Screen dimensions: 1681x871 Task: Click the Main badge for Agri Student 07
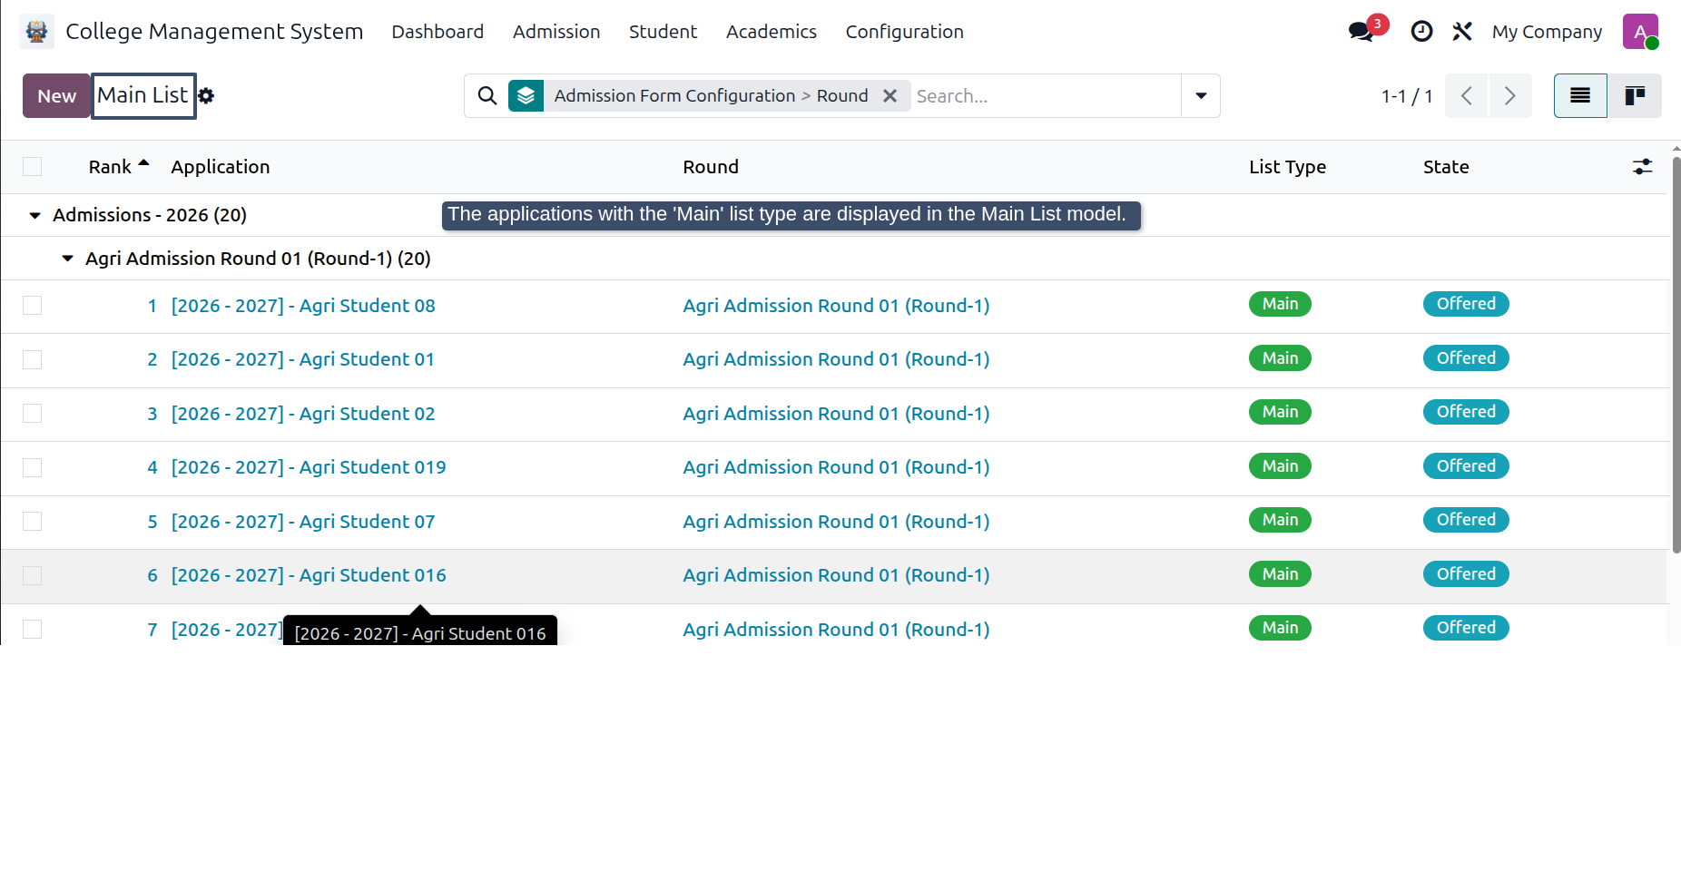(1280, 520)
